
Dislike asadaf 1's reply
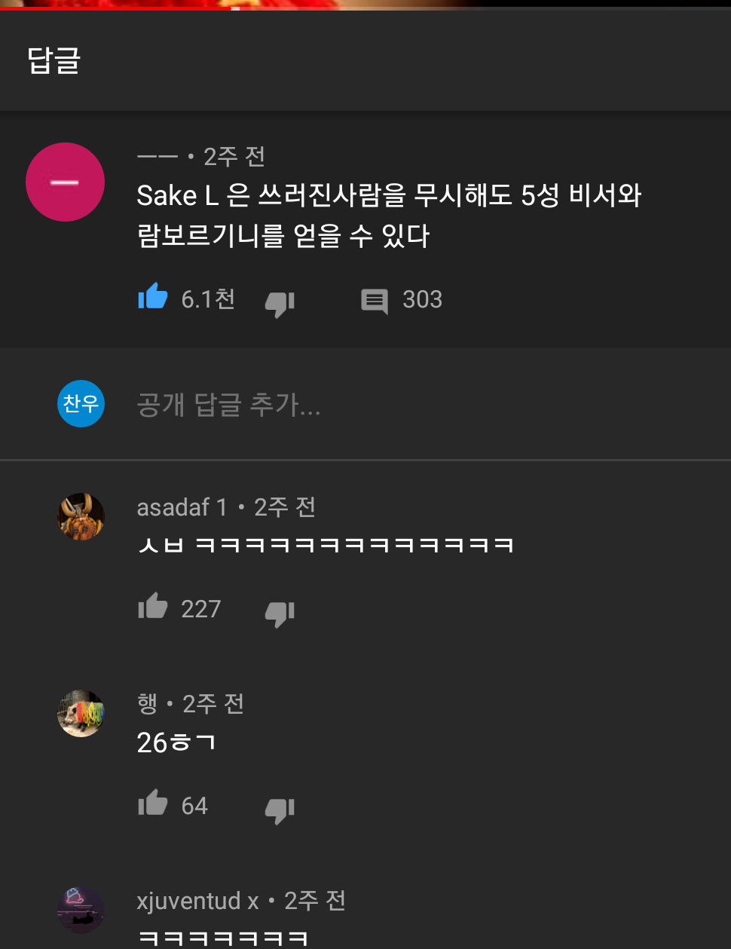[280, 612]
